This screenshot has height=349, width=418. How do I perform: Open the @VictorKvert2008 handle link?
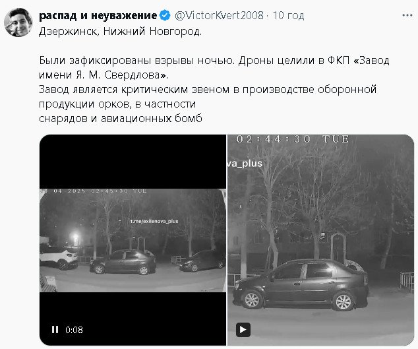(219, 15)
